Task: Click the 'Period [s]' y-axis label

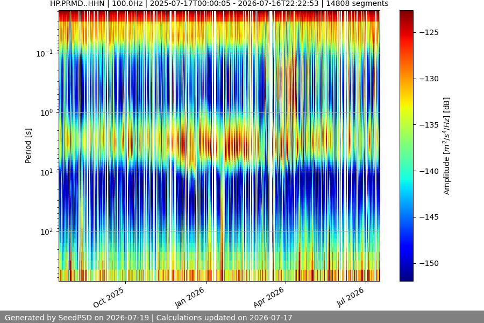Action: click(28, 146)
